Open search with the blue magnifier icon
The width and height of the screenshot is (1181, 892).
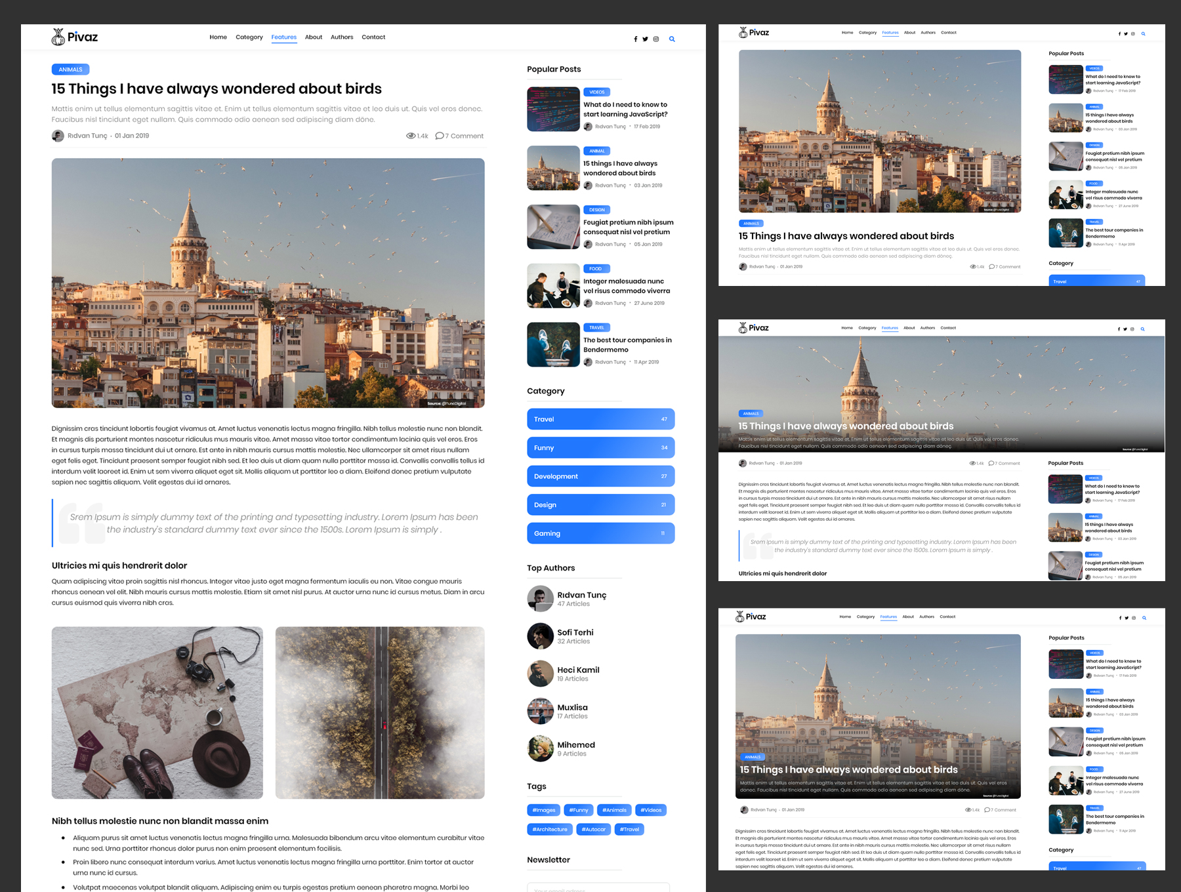(x=672, y=39)
